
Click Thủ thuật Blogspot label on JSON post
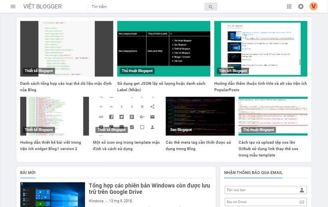(x=137, y=71)
